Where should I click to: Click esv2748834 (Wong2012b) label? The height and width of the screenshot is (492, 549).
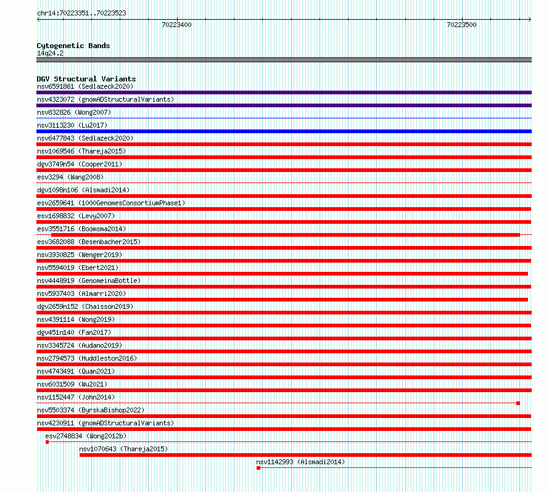(x=86, y=436)
